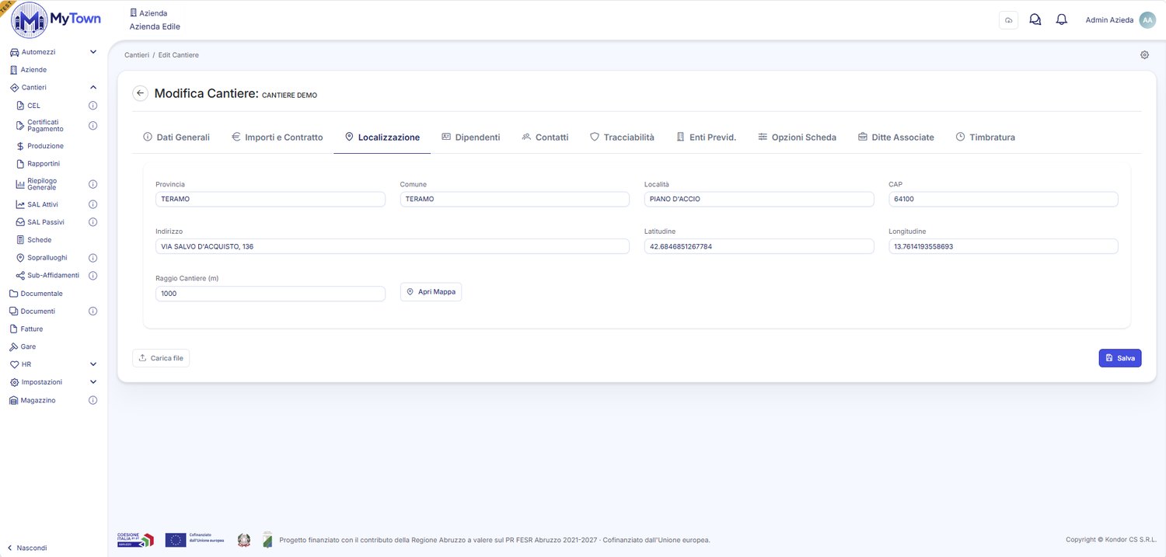Open the Tracciabilità tab

[x=622, y=138]
